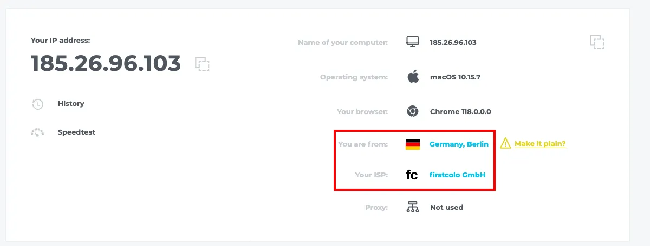
Task: Open the Speedtest link
Action: pyautogui.click(x=76, y=132)
